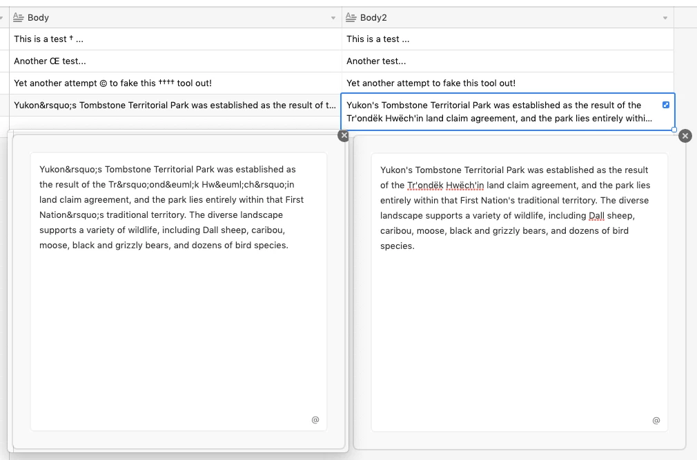Open the Body2 column dropdown arrow
Screen dimensions: 697x460
pyautogui.click(x=665, y=18)
